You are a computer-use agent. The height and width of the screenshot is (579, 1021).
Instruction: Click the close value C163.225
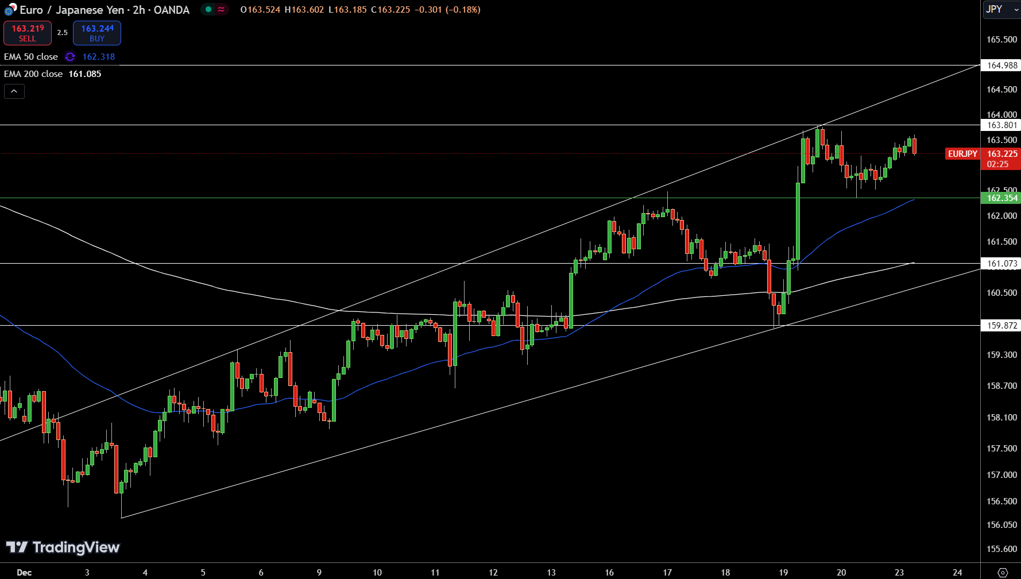[x=390, y=10]
